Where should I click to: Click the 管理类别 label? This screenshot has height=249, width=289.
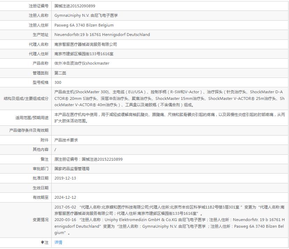40,73
